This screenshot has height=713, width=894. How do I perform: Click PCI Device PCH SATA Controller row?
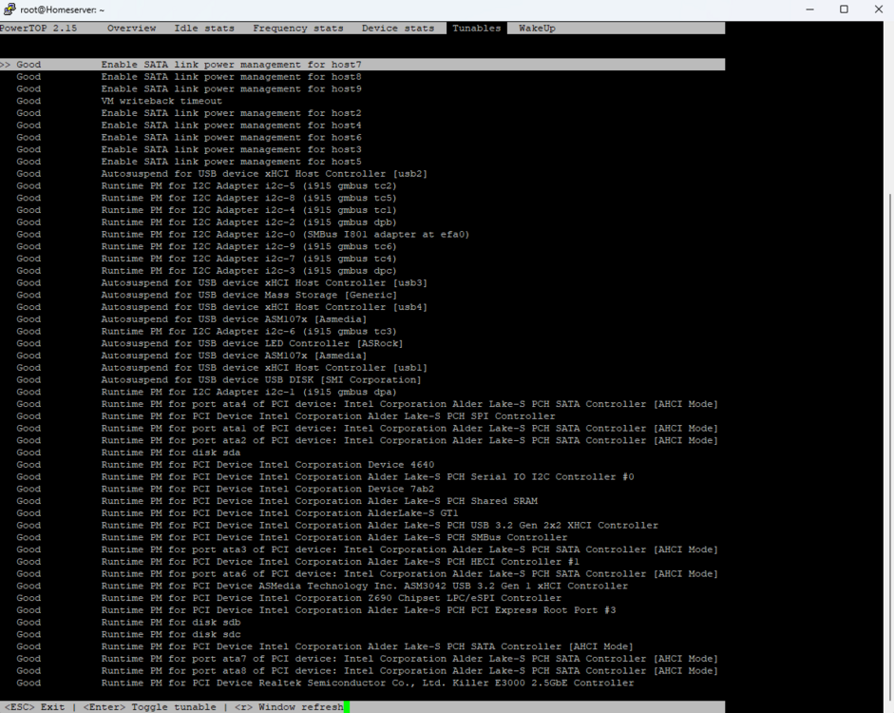point(325,646)
